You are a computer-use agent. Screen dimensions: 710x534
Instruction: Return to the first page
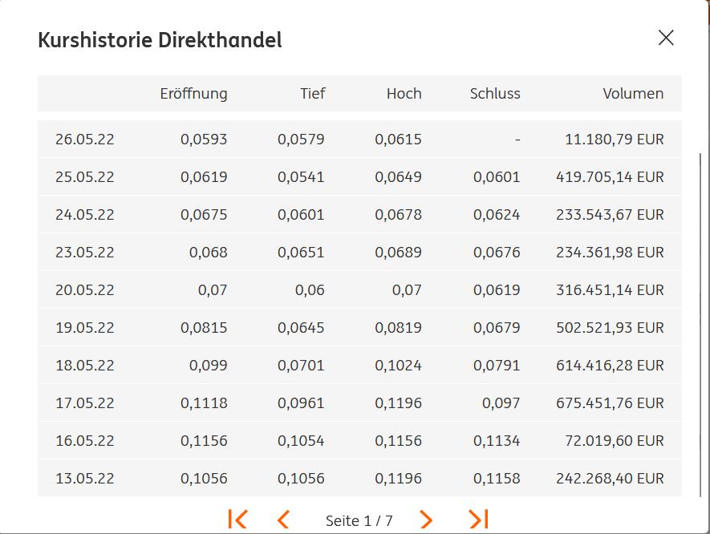[x=239, y=520]
